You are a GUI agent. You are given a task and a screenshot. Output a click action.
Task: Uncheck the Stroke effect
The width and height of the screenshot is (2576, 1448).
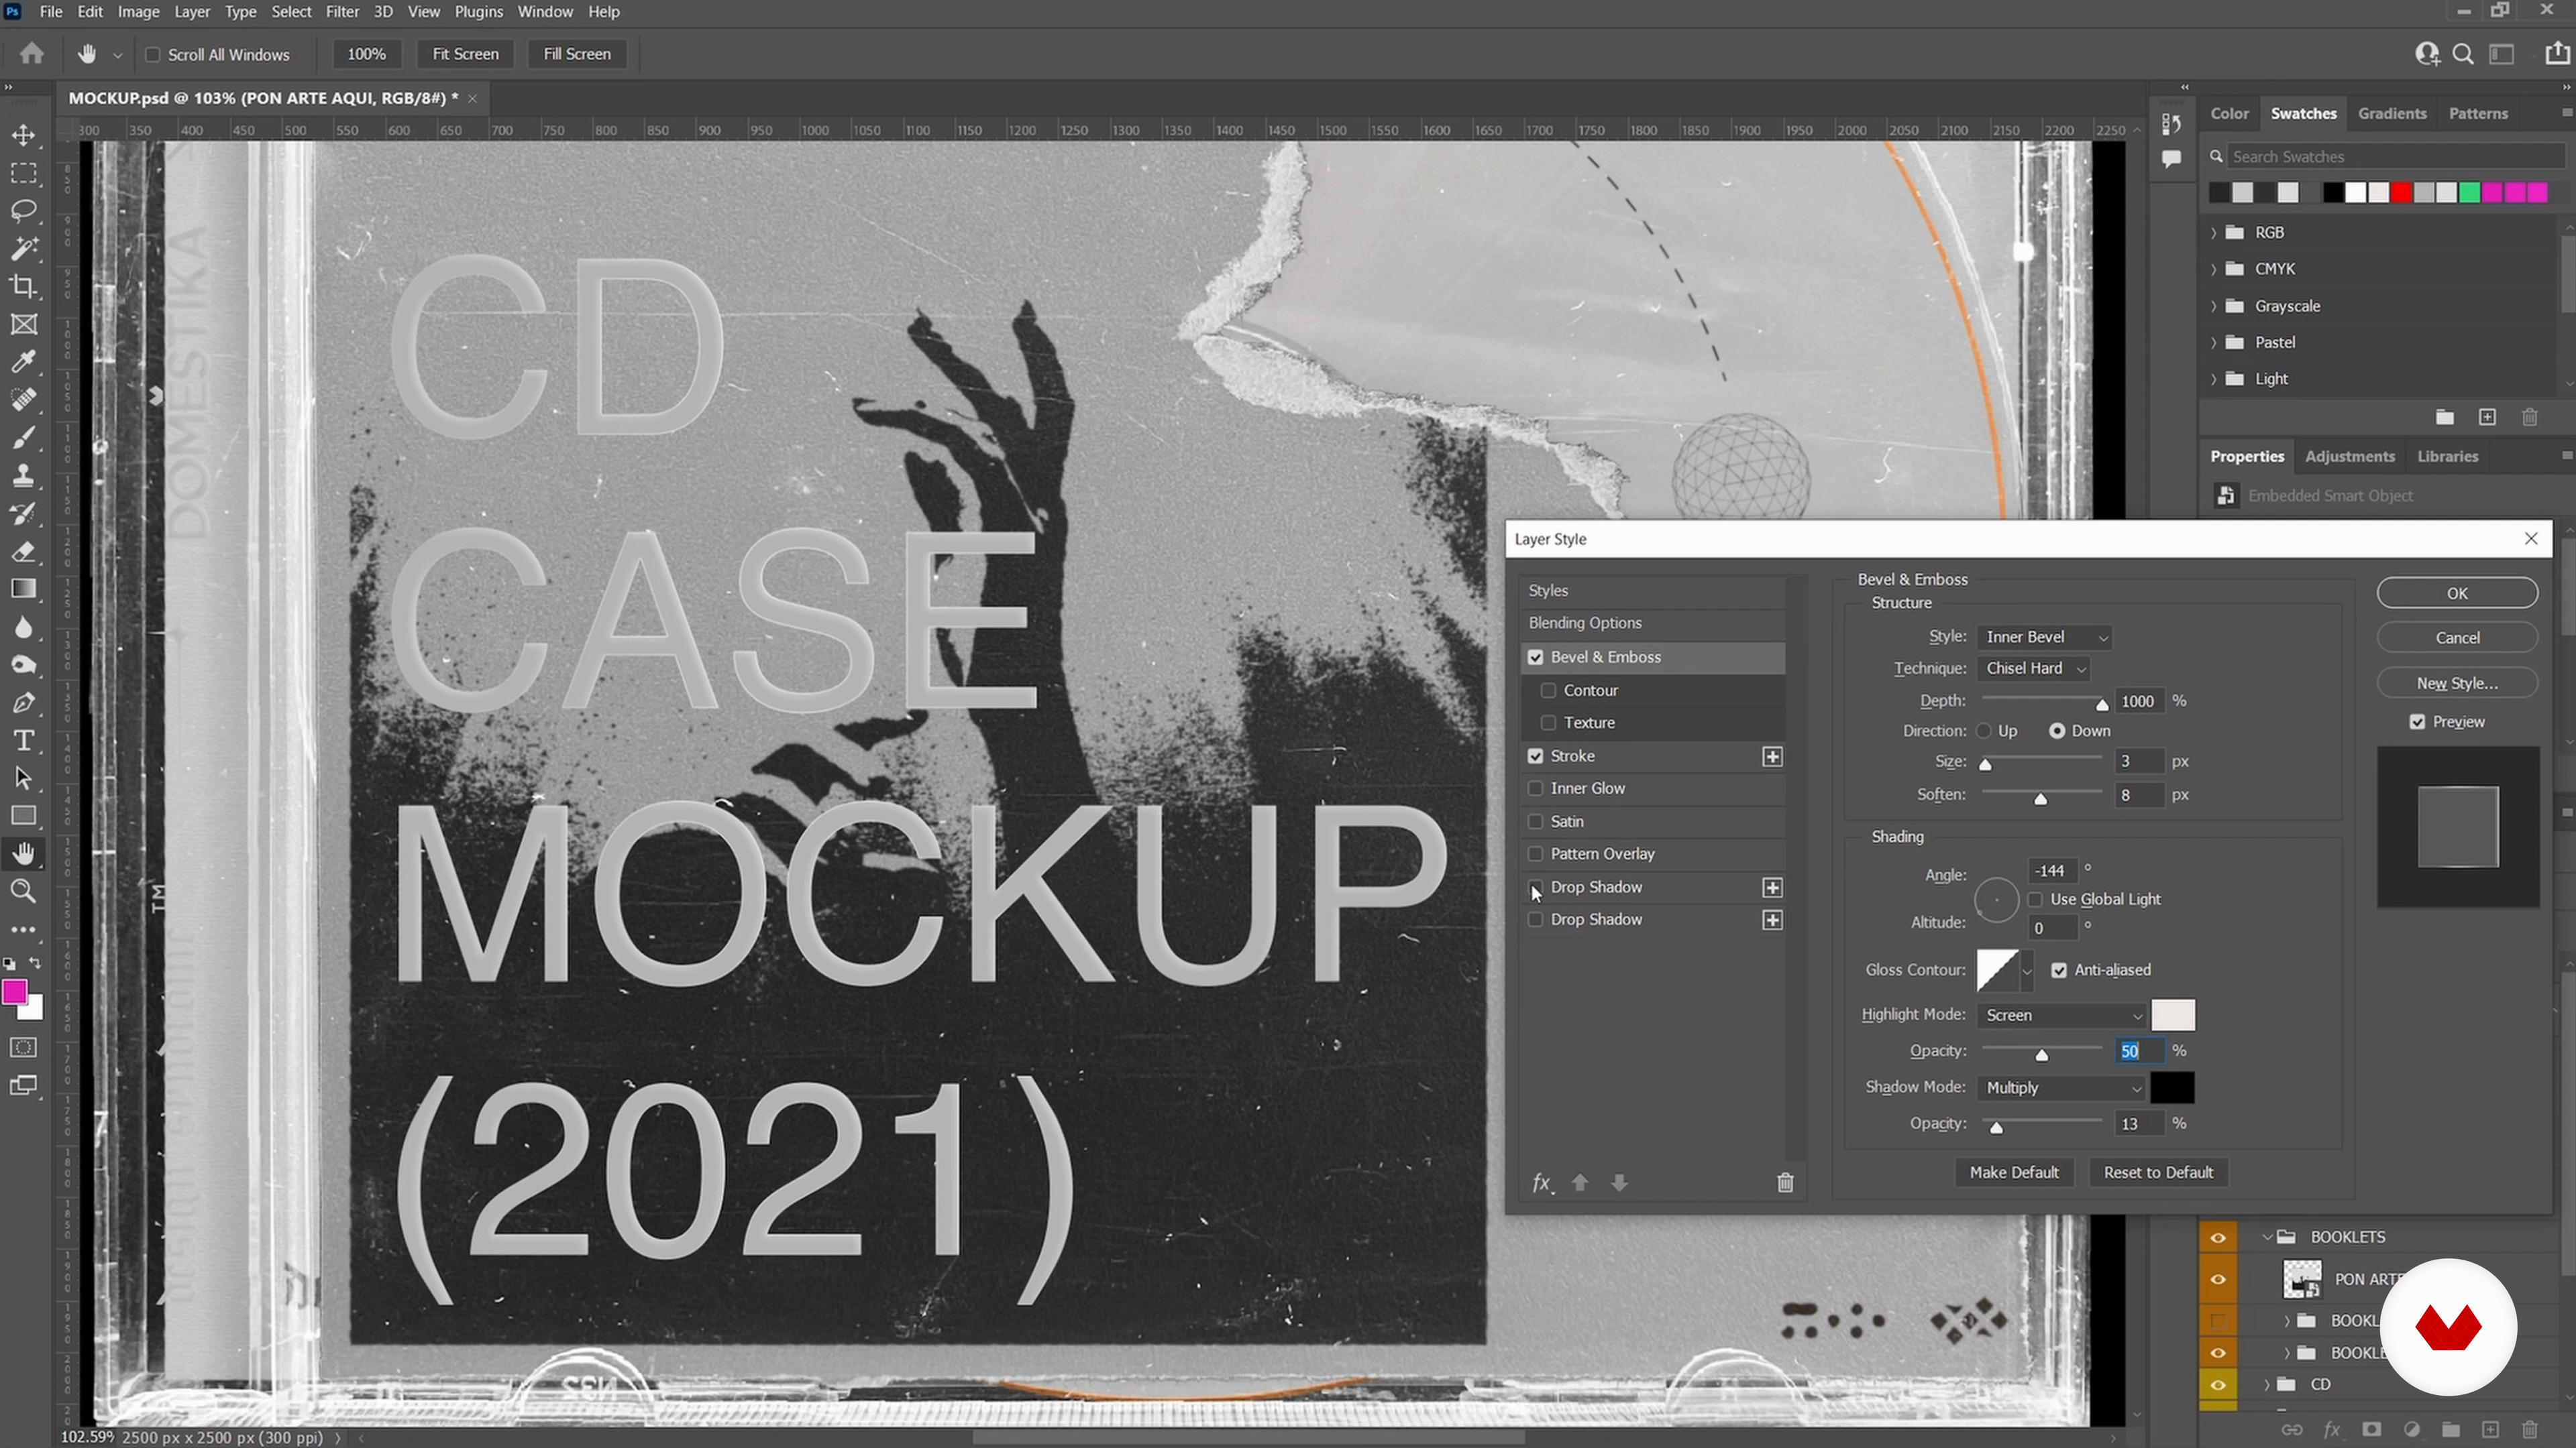coord(1535,756)
